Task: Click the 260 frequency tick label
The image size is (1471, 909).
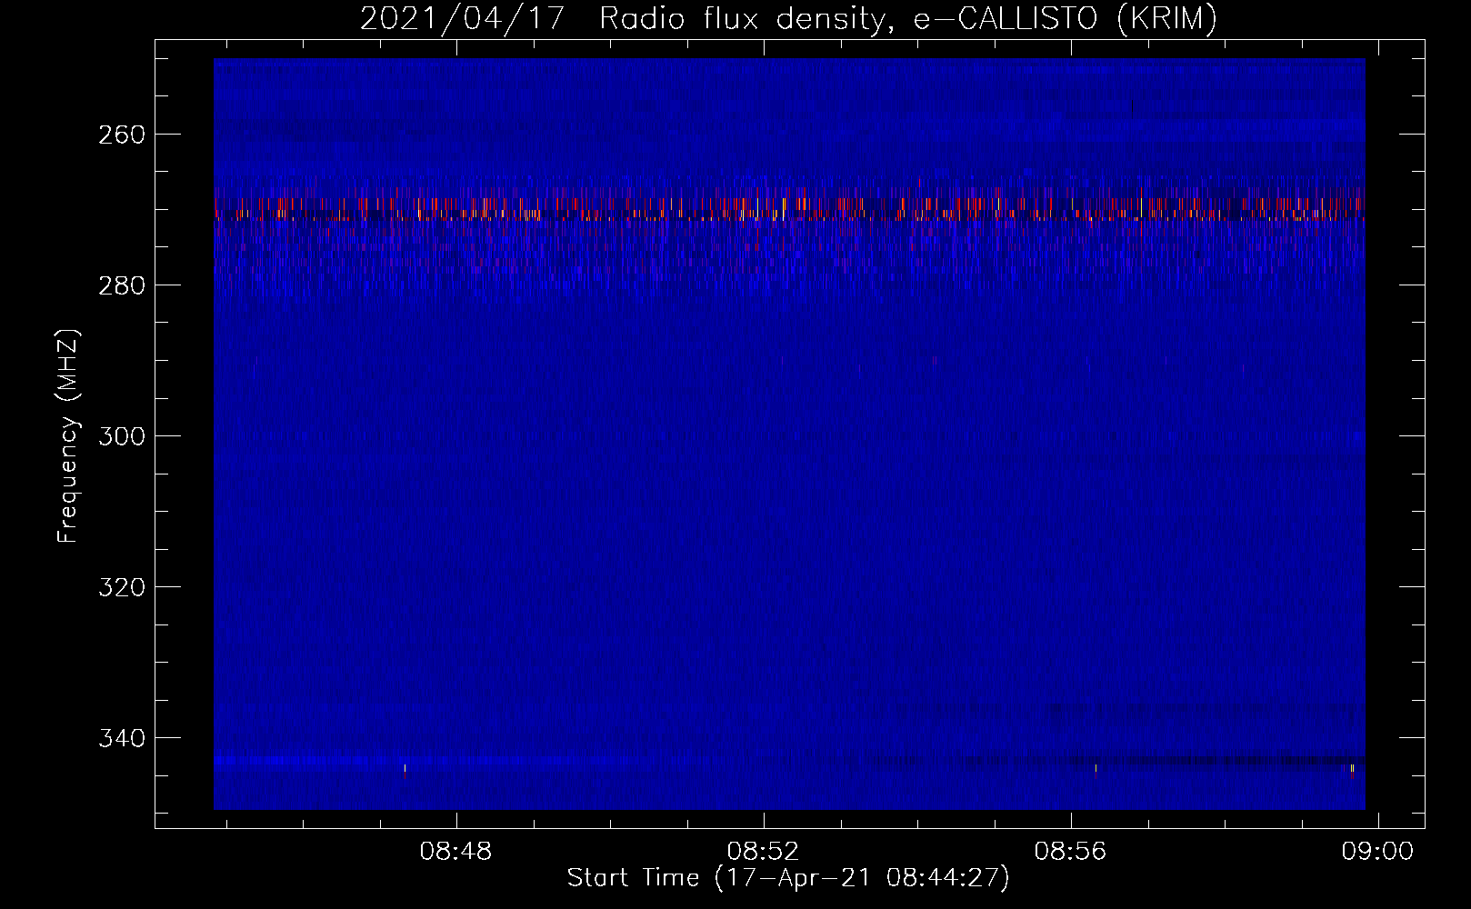Action: 121,135
